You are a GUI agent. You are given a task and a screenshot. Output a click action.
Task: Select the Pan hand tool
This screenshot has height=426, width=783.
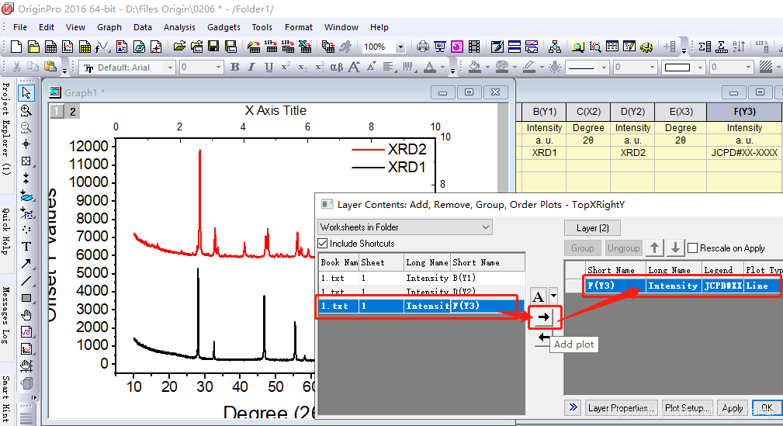coord(26,315)
